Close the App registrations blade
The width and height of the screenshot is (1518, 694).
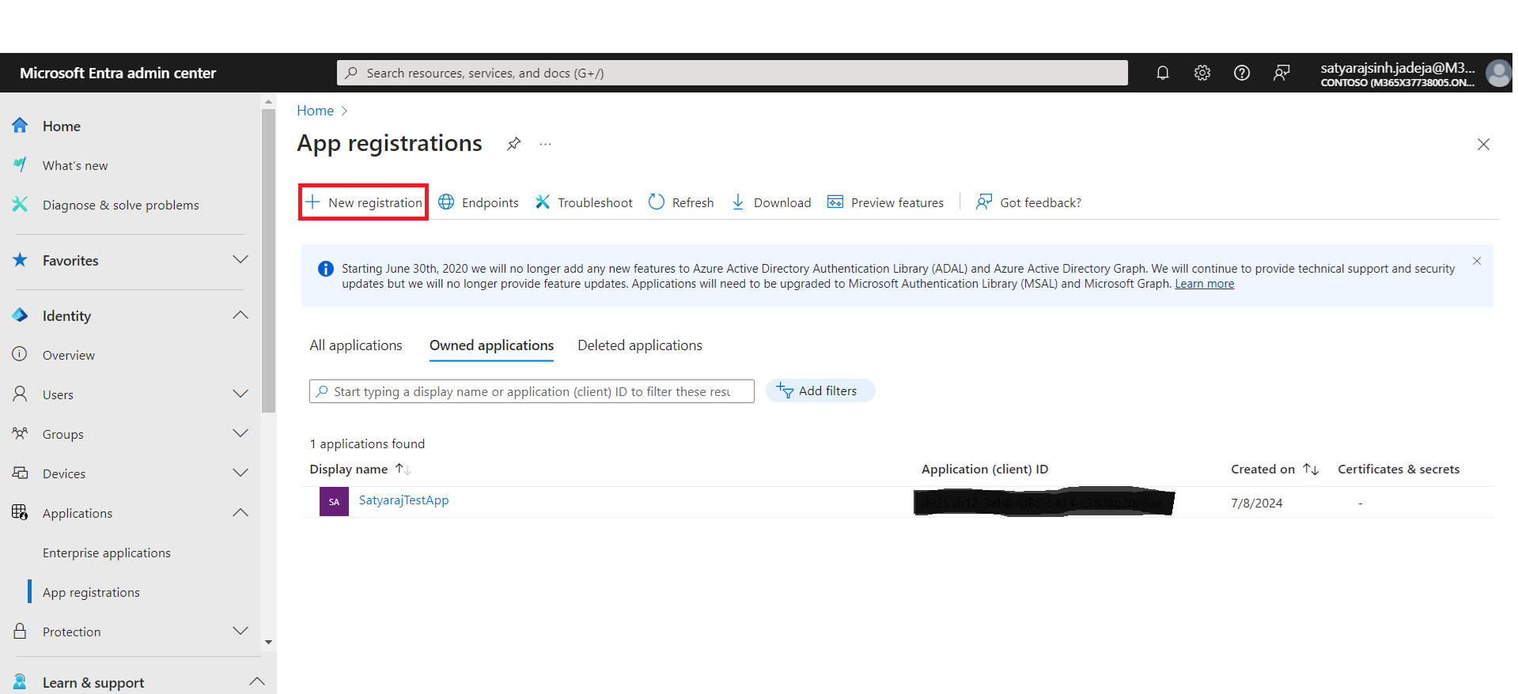pyautogui.click(x=1483, y=144)
